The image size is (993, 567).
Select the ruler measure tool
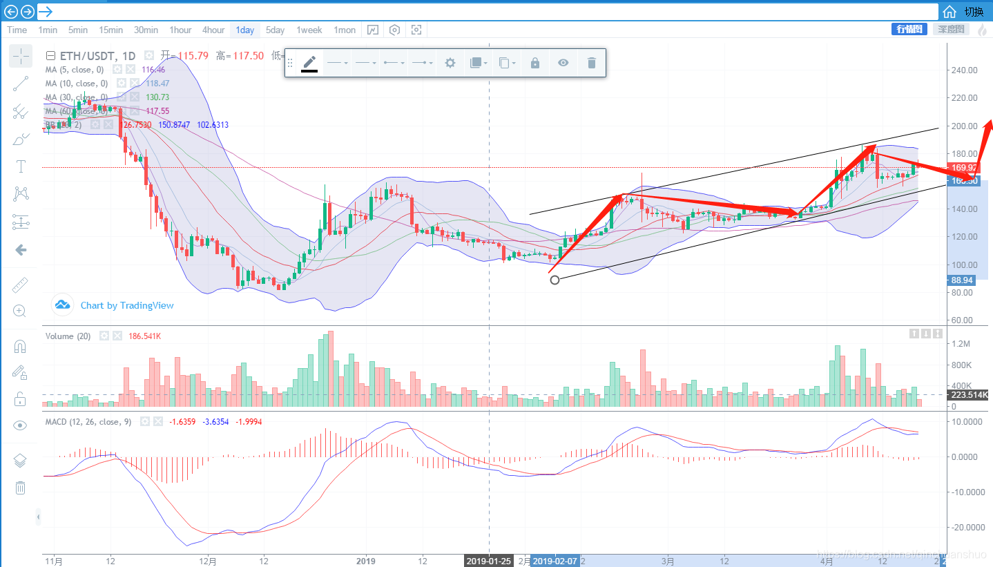pos(21,284)
